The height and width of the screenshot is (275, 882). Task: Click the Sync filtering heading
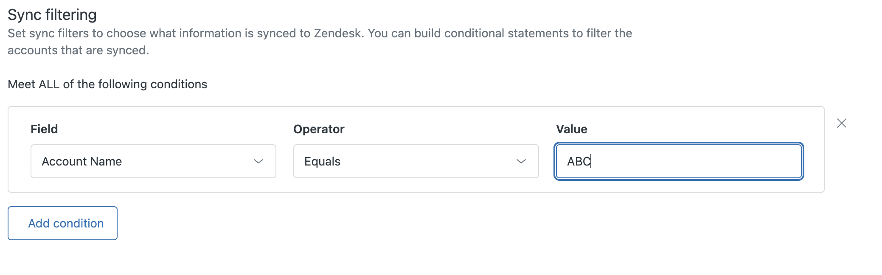[x=52, y=15]
